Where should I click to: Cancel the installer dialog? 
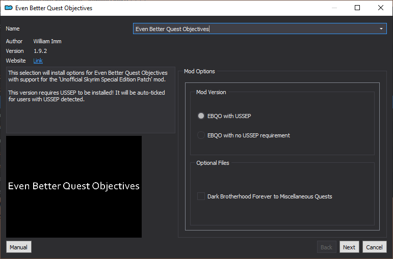[x=374, y=247]
